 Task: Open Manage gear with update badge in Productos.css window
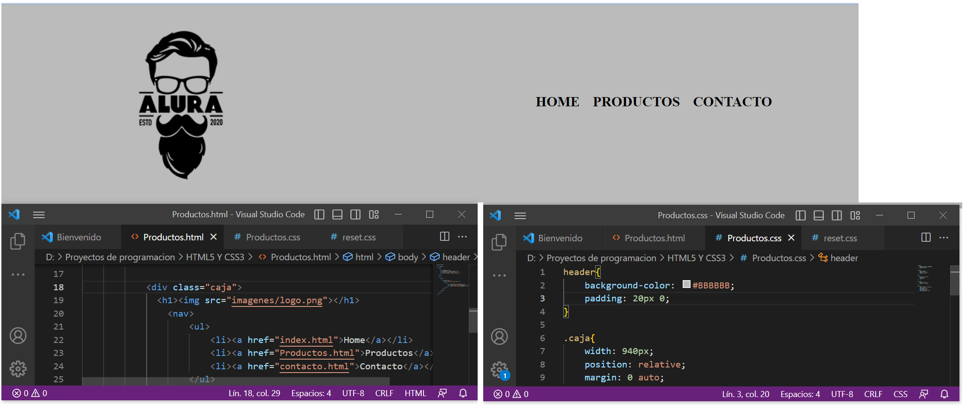499,370
